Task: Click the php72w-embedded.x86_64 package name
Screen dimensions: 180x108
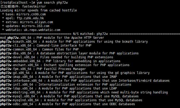Action: [20, 61]
